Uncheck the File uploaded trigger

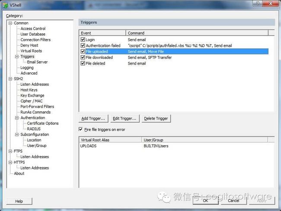[x=83, y=52]
